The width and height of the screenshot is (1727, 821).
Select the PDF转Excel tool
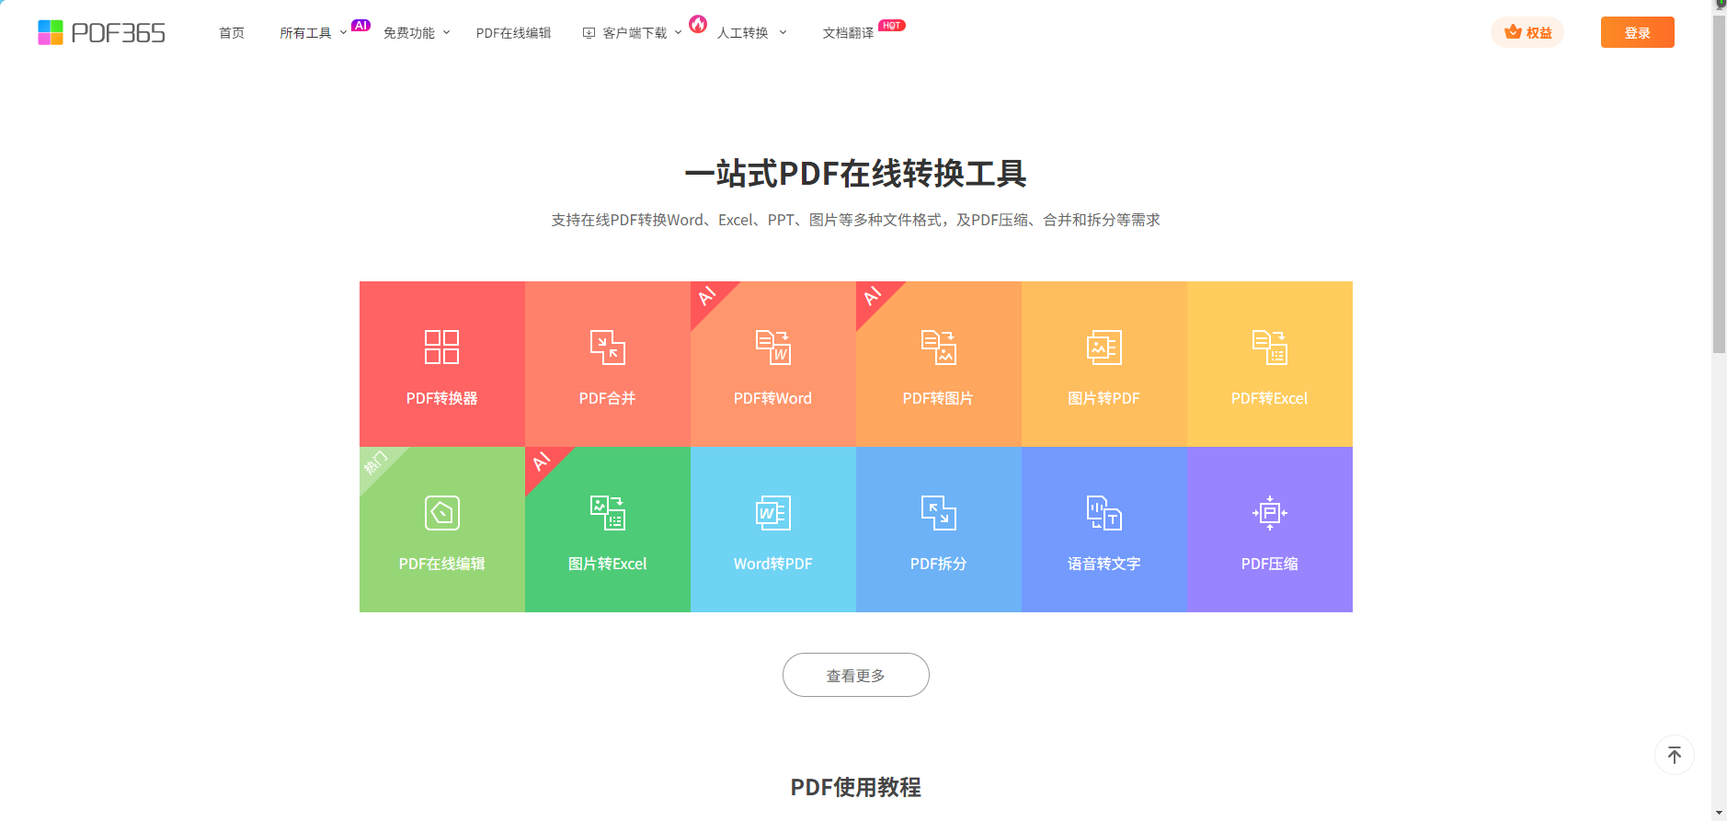pos(1269,364)
